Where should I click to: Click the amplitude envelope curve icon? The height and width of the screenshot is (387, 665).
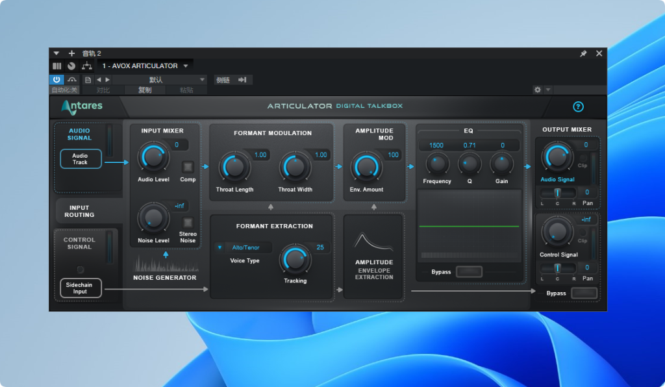(x=373, y=242)
